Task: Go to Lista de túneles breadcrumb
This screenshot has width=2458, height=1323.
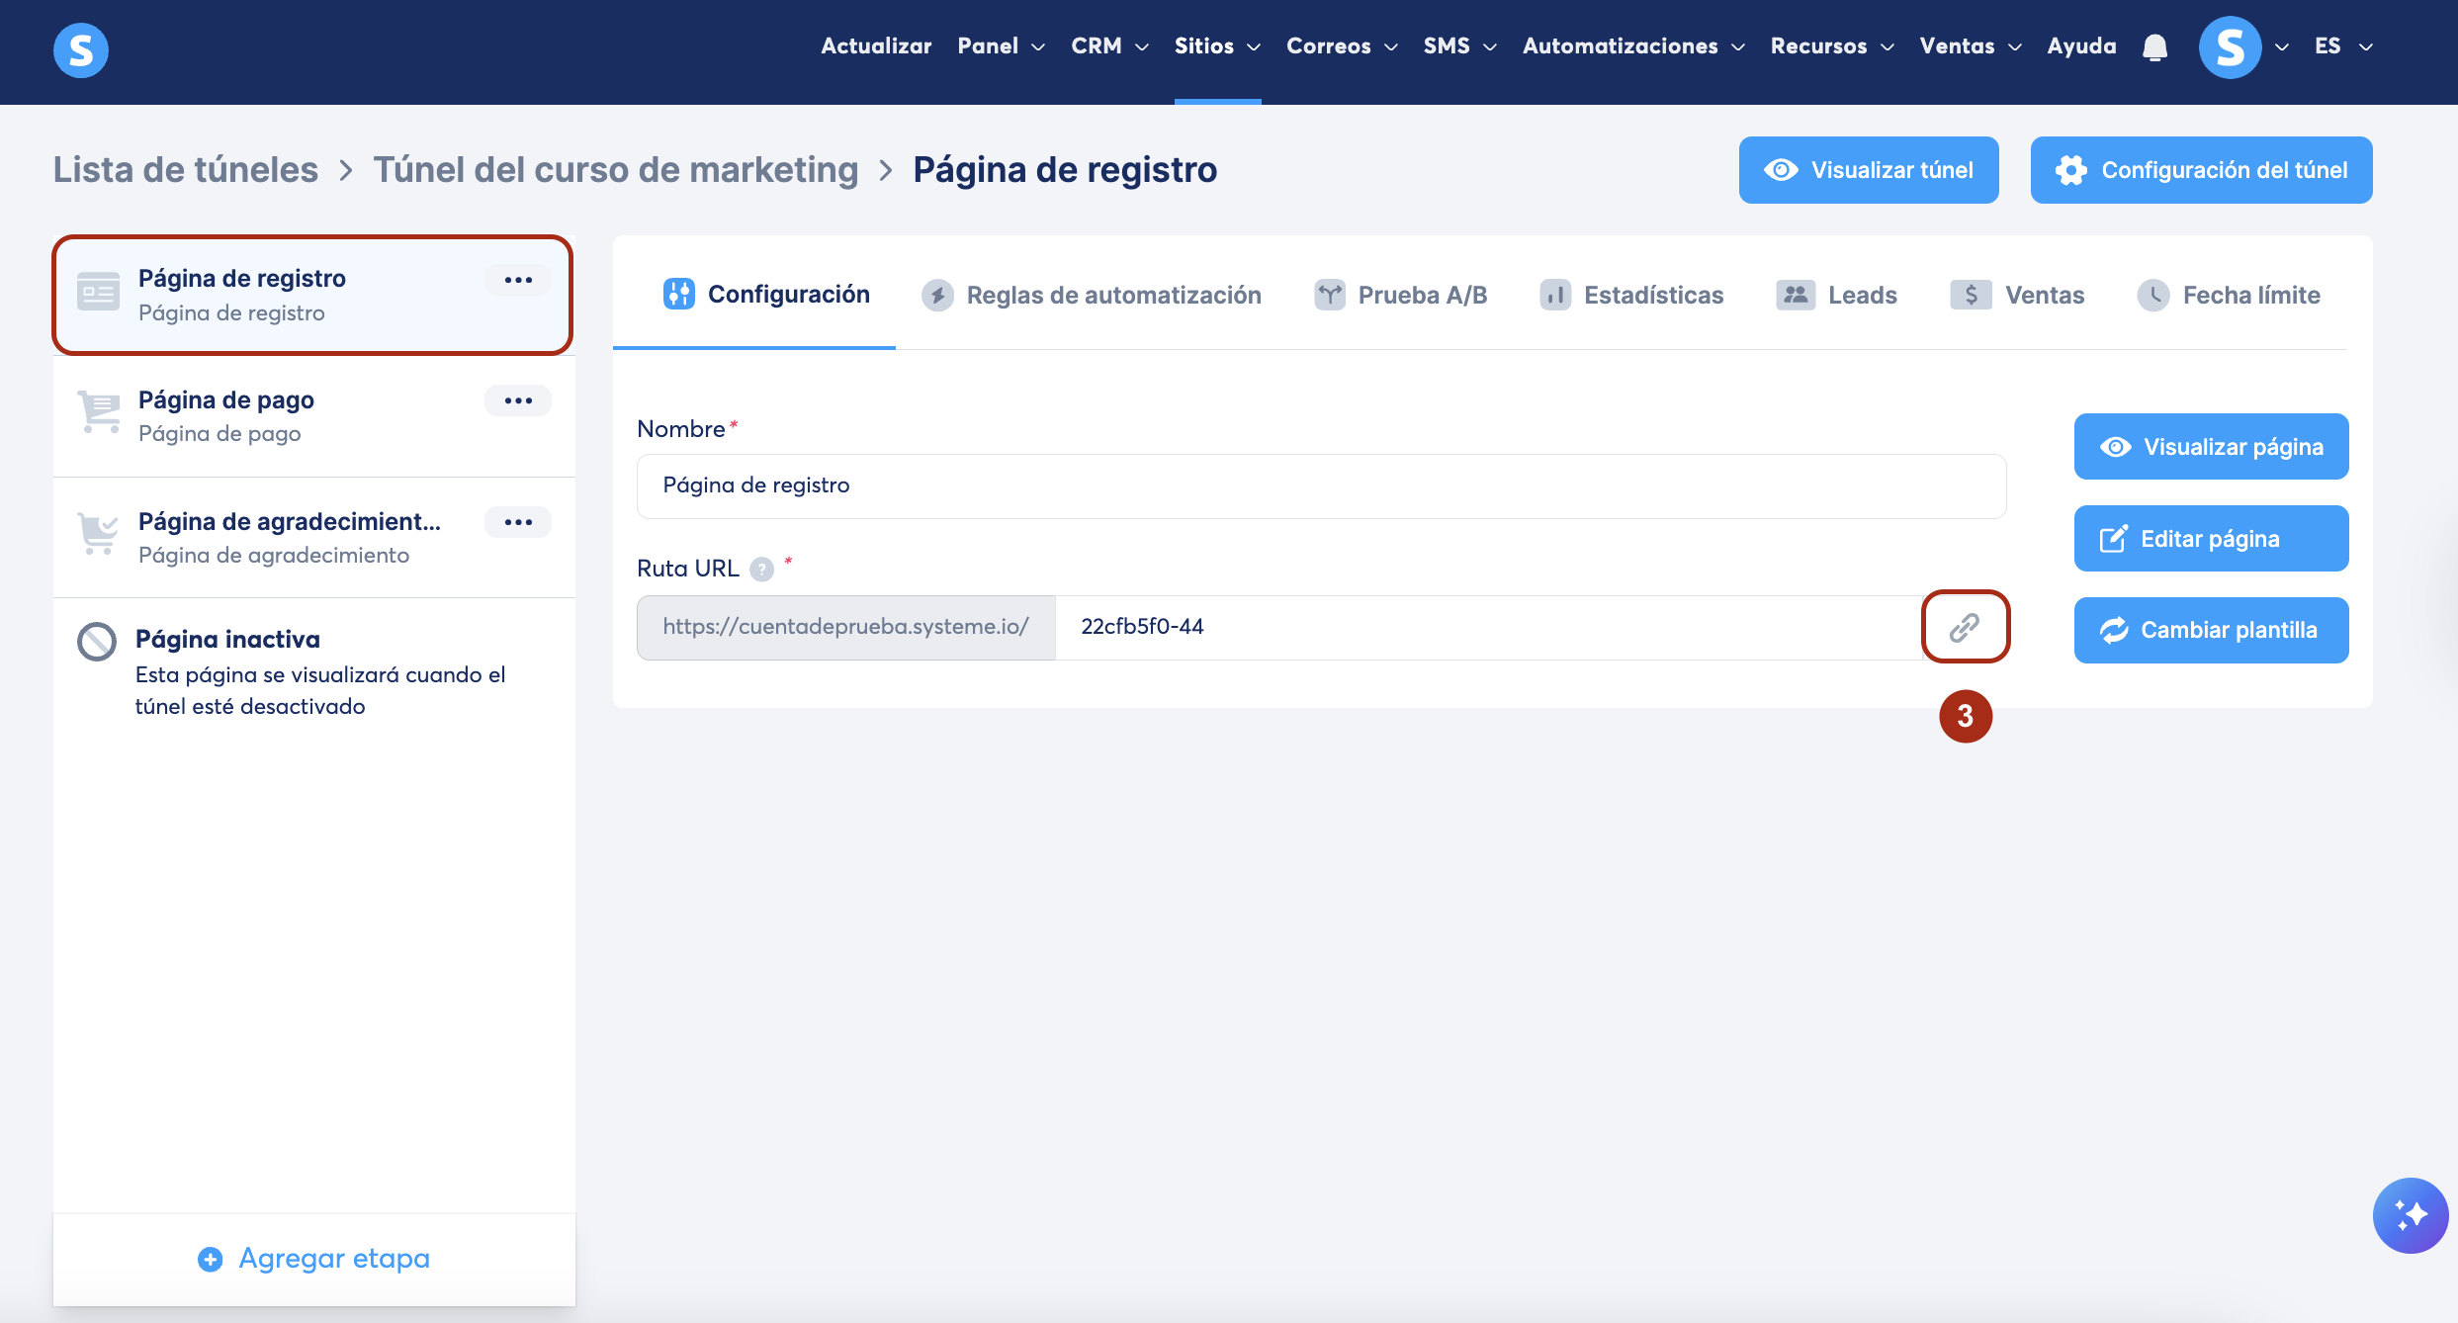Action: tap(186, 170)
